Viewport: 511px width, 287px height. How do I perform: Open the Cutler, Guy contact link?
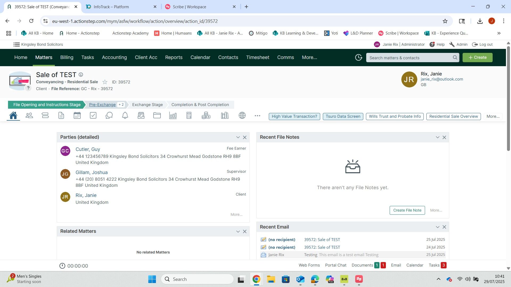tap(88, 149)
